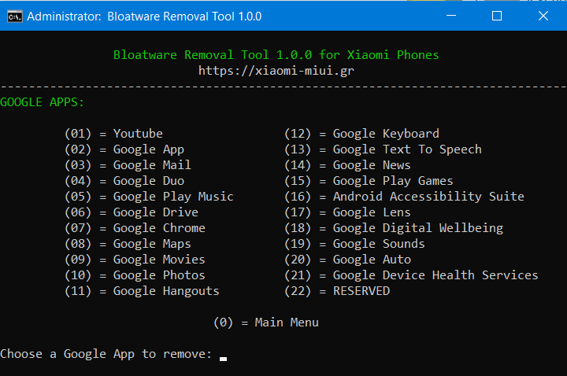The height and width of the screenshot is (376, 567).
Task: Select the '(19) = Google Sounds' entry
Action: pyautogui.click(x=354, y=244)
